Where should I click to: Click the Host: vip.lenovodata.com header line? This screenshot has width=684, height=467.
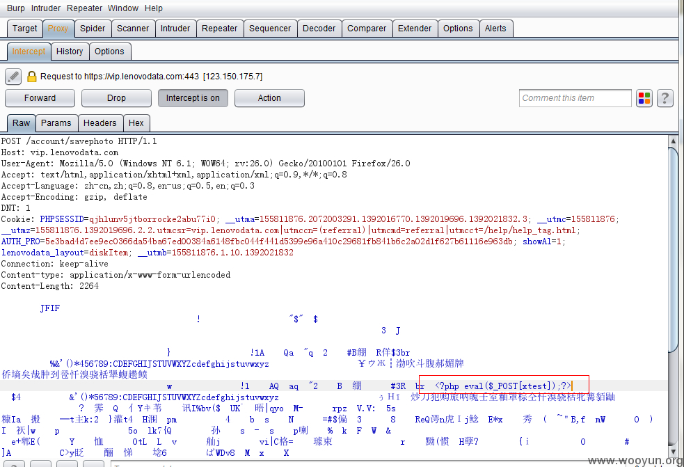point(60,152)
